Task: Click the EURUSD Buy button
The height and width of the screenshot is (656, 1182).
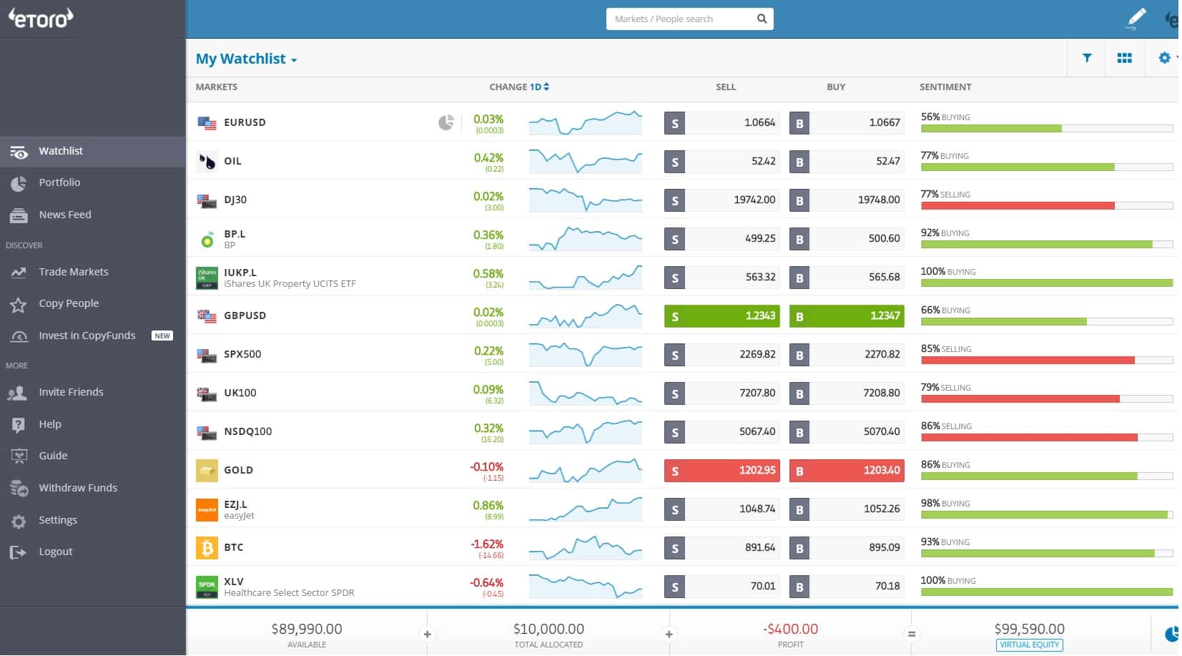Action: click(847, 123)
